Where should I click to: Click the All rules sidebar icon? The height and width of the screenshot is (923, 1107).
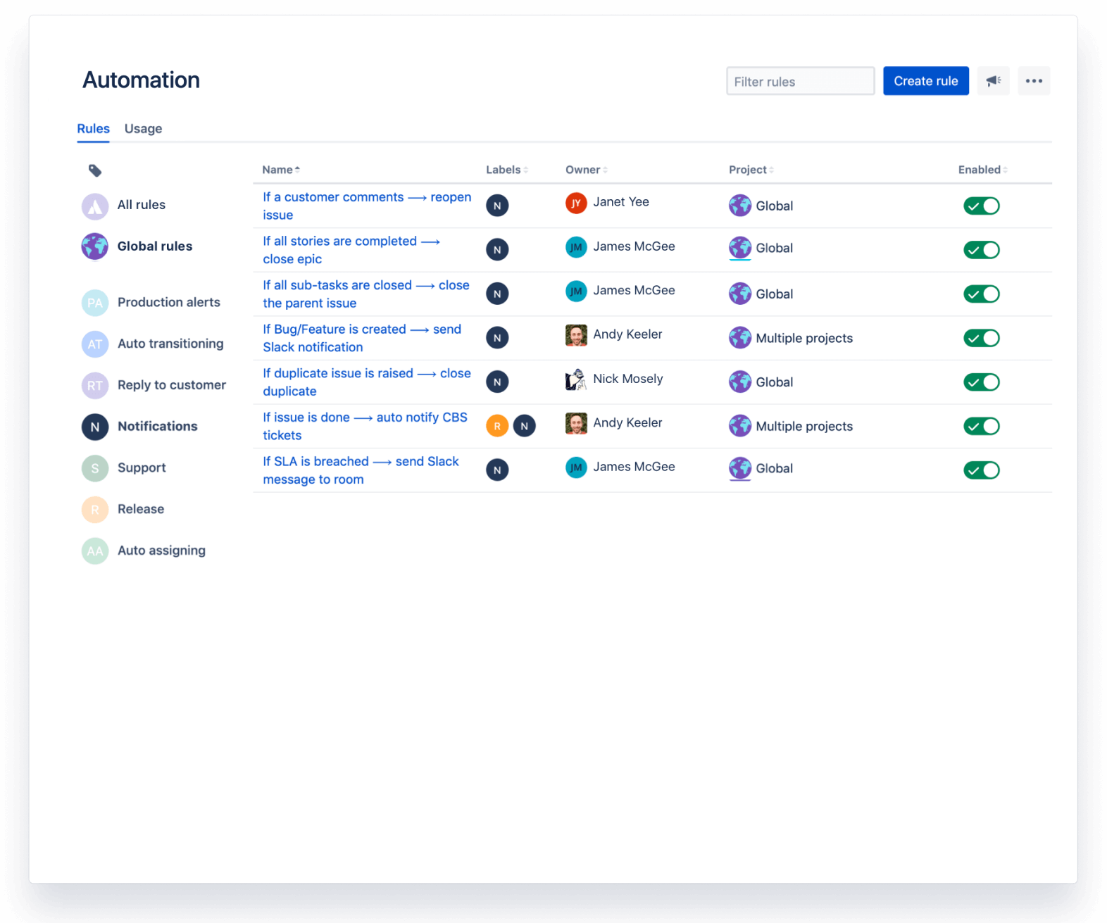tap(95, 206)
